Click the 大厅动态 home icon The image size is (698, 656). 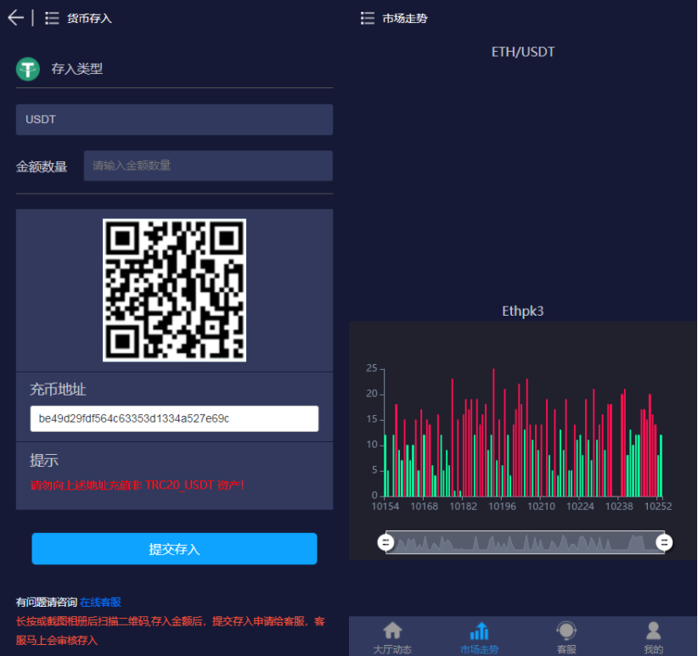(x=392, y=631)
